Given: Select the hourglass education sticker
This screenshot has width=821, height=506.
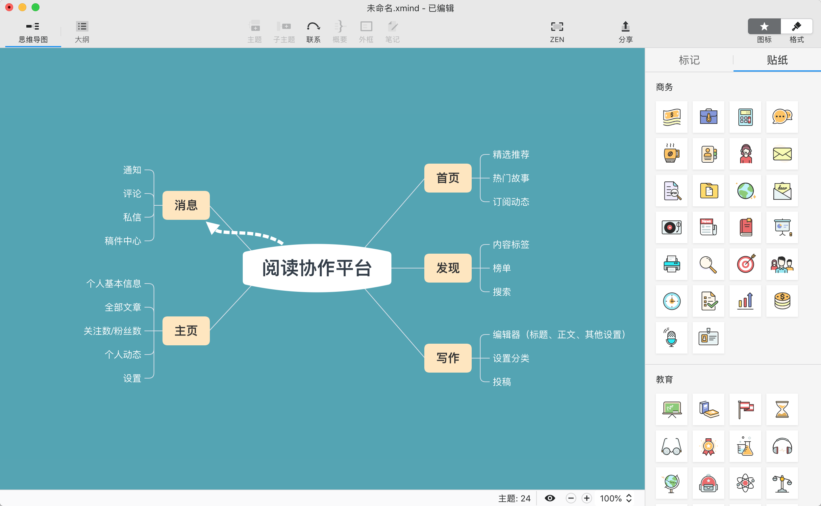Looking at the screenshot, I should 782,409.
